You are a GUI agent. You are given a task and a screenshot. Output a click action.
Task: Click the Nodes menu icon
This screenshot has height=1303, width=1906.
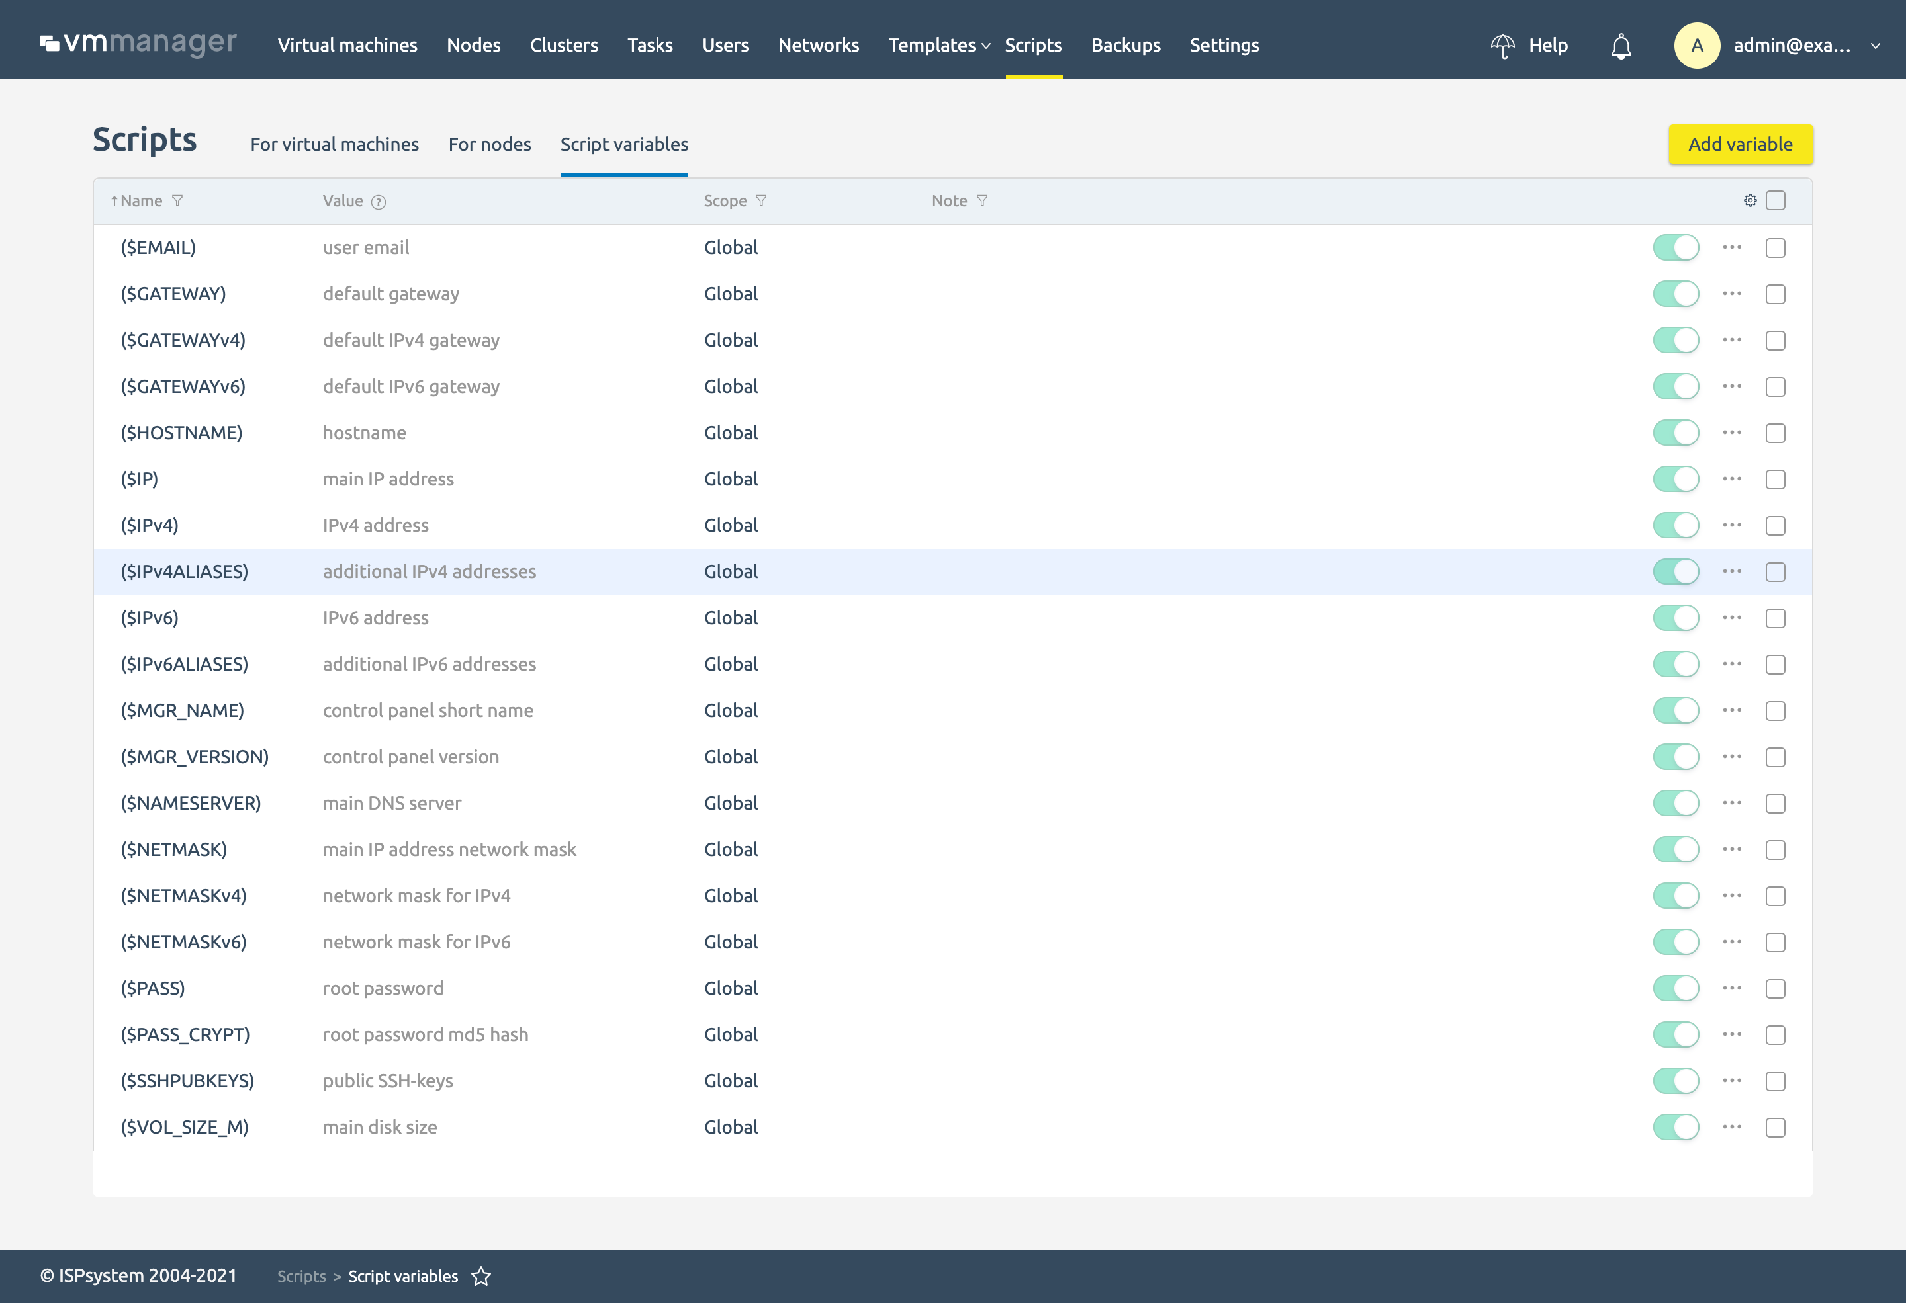[474, 45]
